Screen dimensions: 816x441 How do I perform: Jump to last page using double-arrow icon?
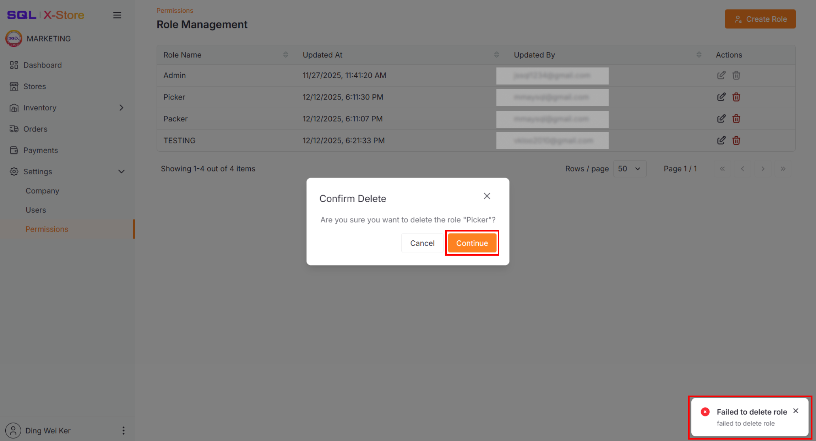783,169
